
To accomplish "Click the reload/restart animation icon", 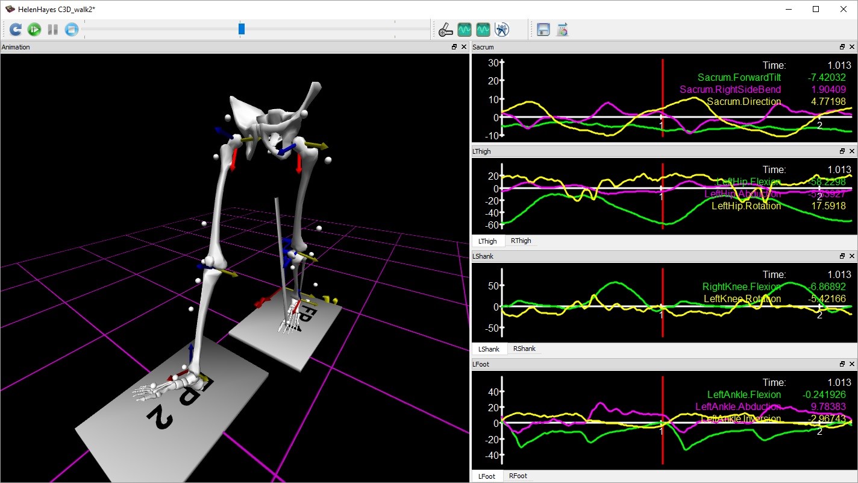I will (16, 29).
